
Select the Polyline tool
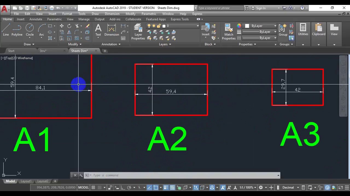(x=17, y=30)
